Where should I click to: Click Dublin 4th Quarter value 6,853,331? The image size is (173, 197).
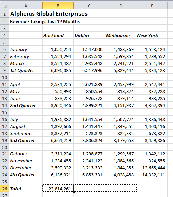pos(89,175)
